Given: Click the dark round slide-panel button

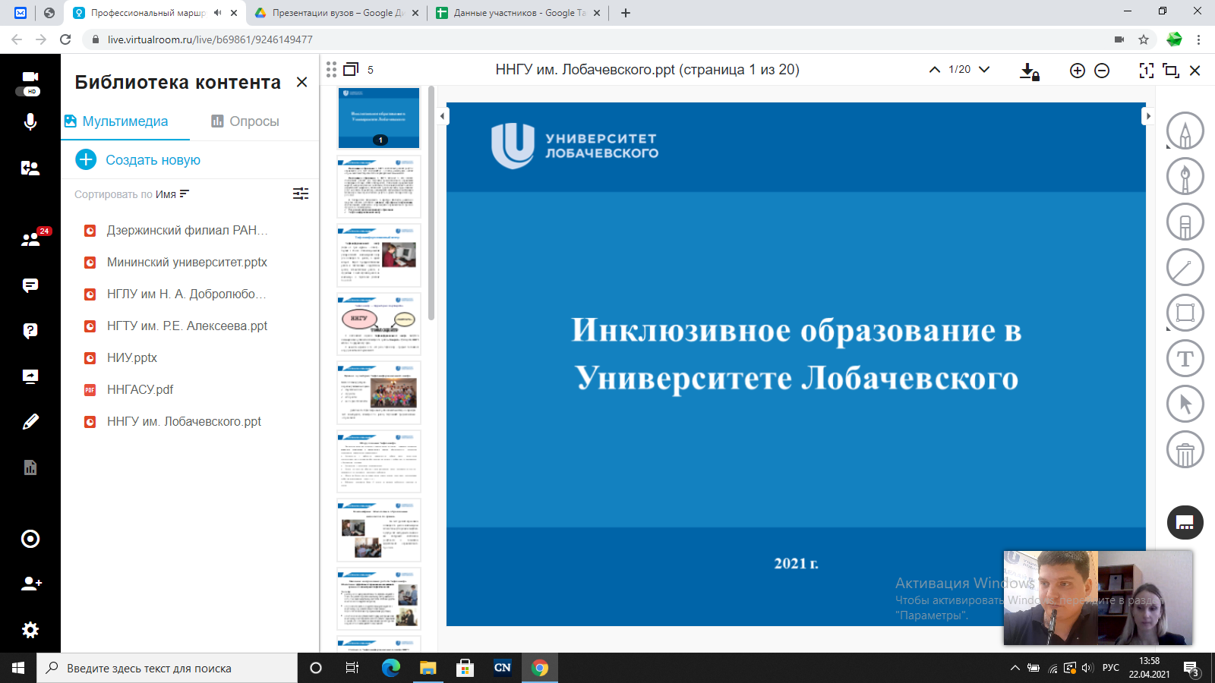Looking at the screenshot, I should (x=1185, y=522).
